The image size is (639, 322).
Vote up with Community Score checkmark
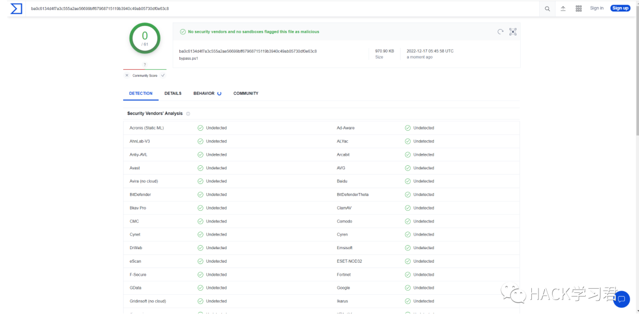[x=163, y=75]
